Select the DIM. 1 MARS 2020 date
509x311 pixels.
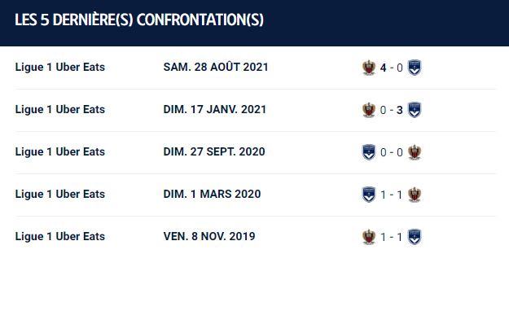click(212, 194)
